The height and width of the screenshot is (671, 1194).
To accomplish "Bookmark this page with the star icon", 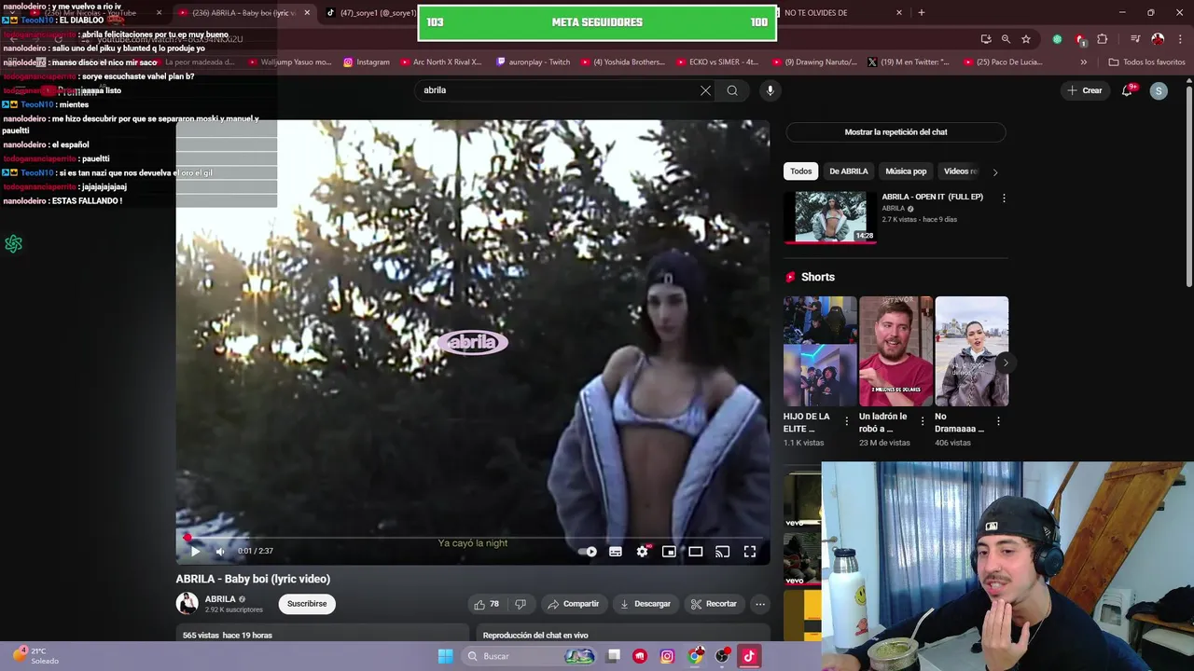I will point(1026,39).
